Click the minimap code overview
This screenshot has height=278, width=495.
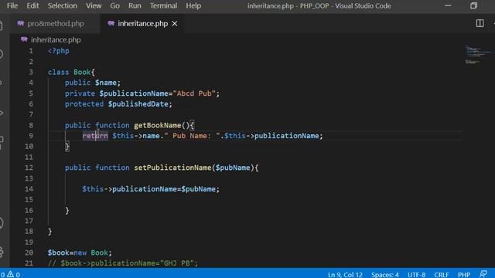pyautogui.click(x=479, y=55)
